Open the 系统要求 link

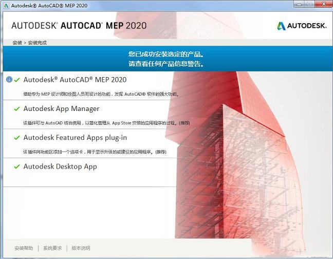point(52,248)
